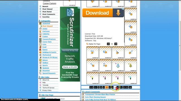Click the Mechanical category icon
181x101 pixels.
40,55
